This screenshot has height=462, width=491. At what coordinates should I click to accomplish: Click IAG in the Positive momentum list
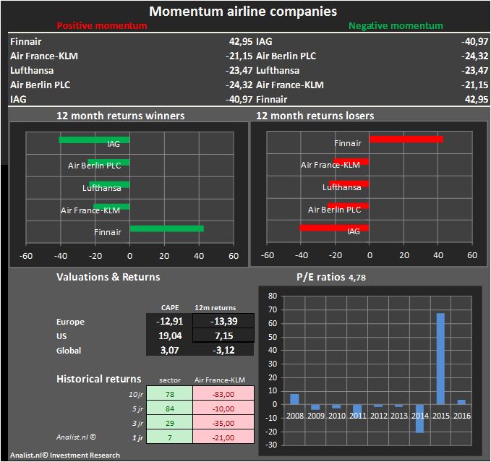click(x=18, y=99)
